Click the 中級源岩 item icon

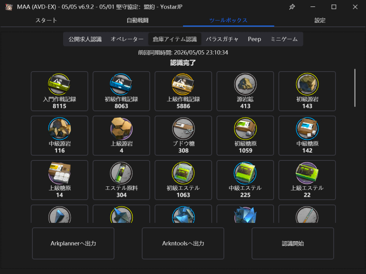(x=59, y=128)
